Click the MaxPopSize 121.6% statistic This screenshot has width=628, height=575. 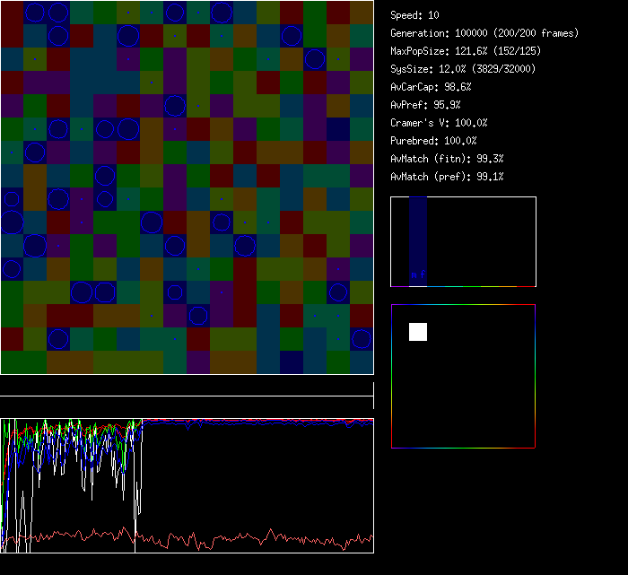click(457, 51)
